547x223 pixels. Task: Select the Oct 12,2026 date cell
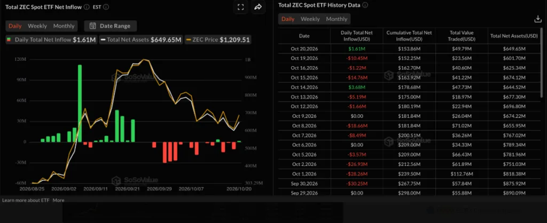coord(304,106)
